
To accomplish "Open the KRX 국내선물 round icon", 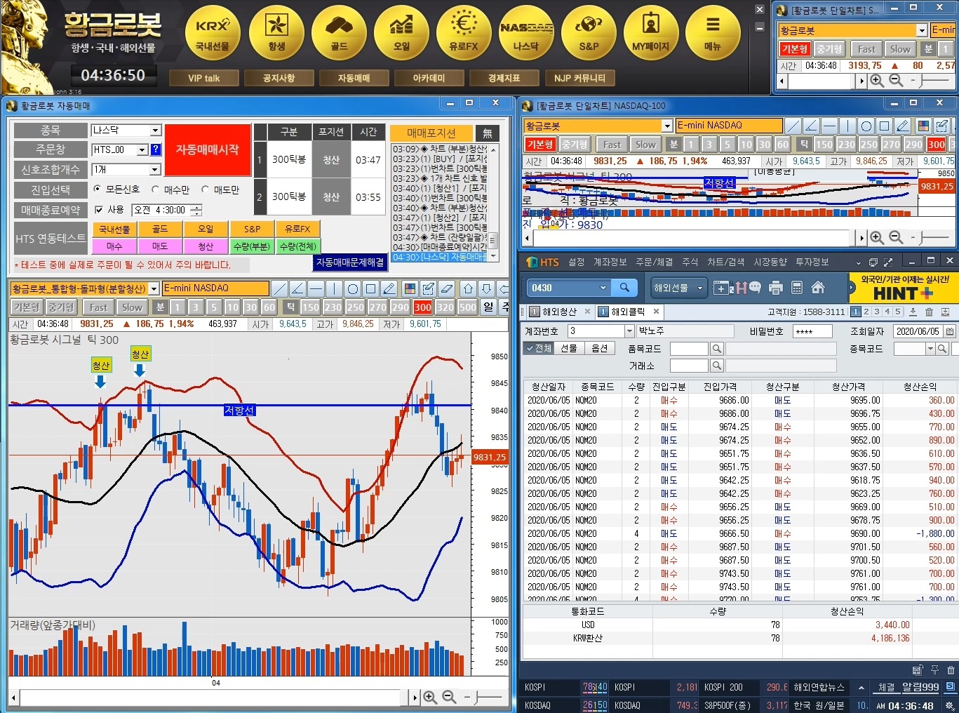I will (213, 32).
